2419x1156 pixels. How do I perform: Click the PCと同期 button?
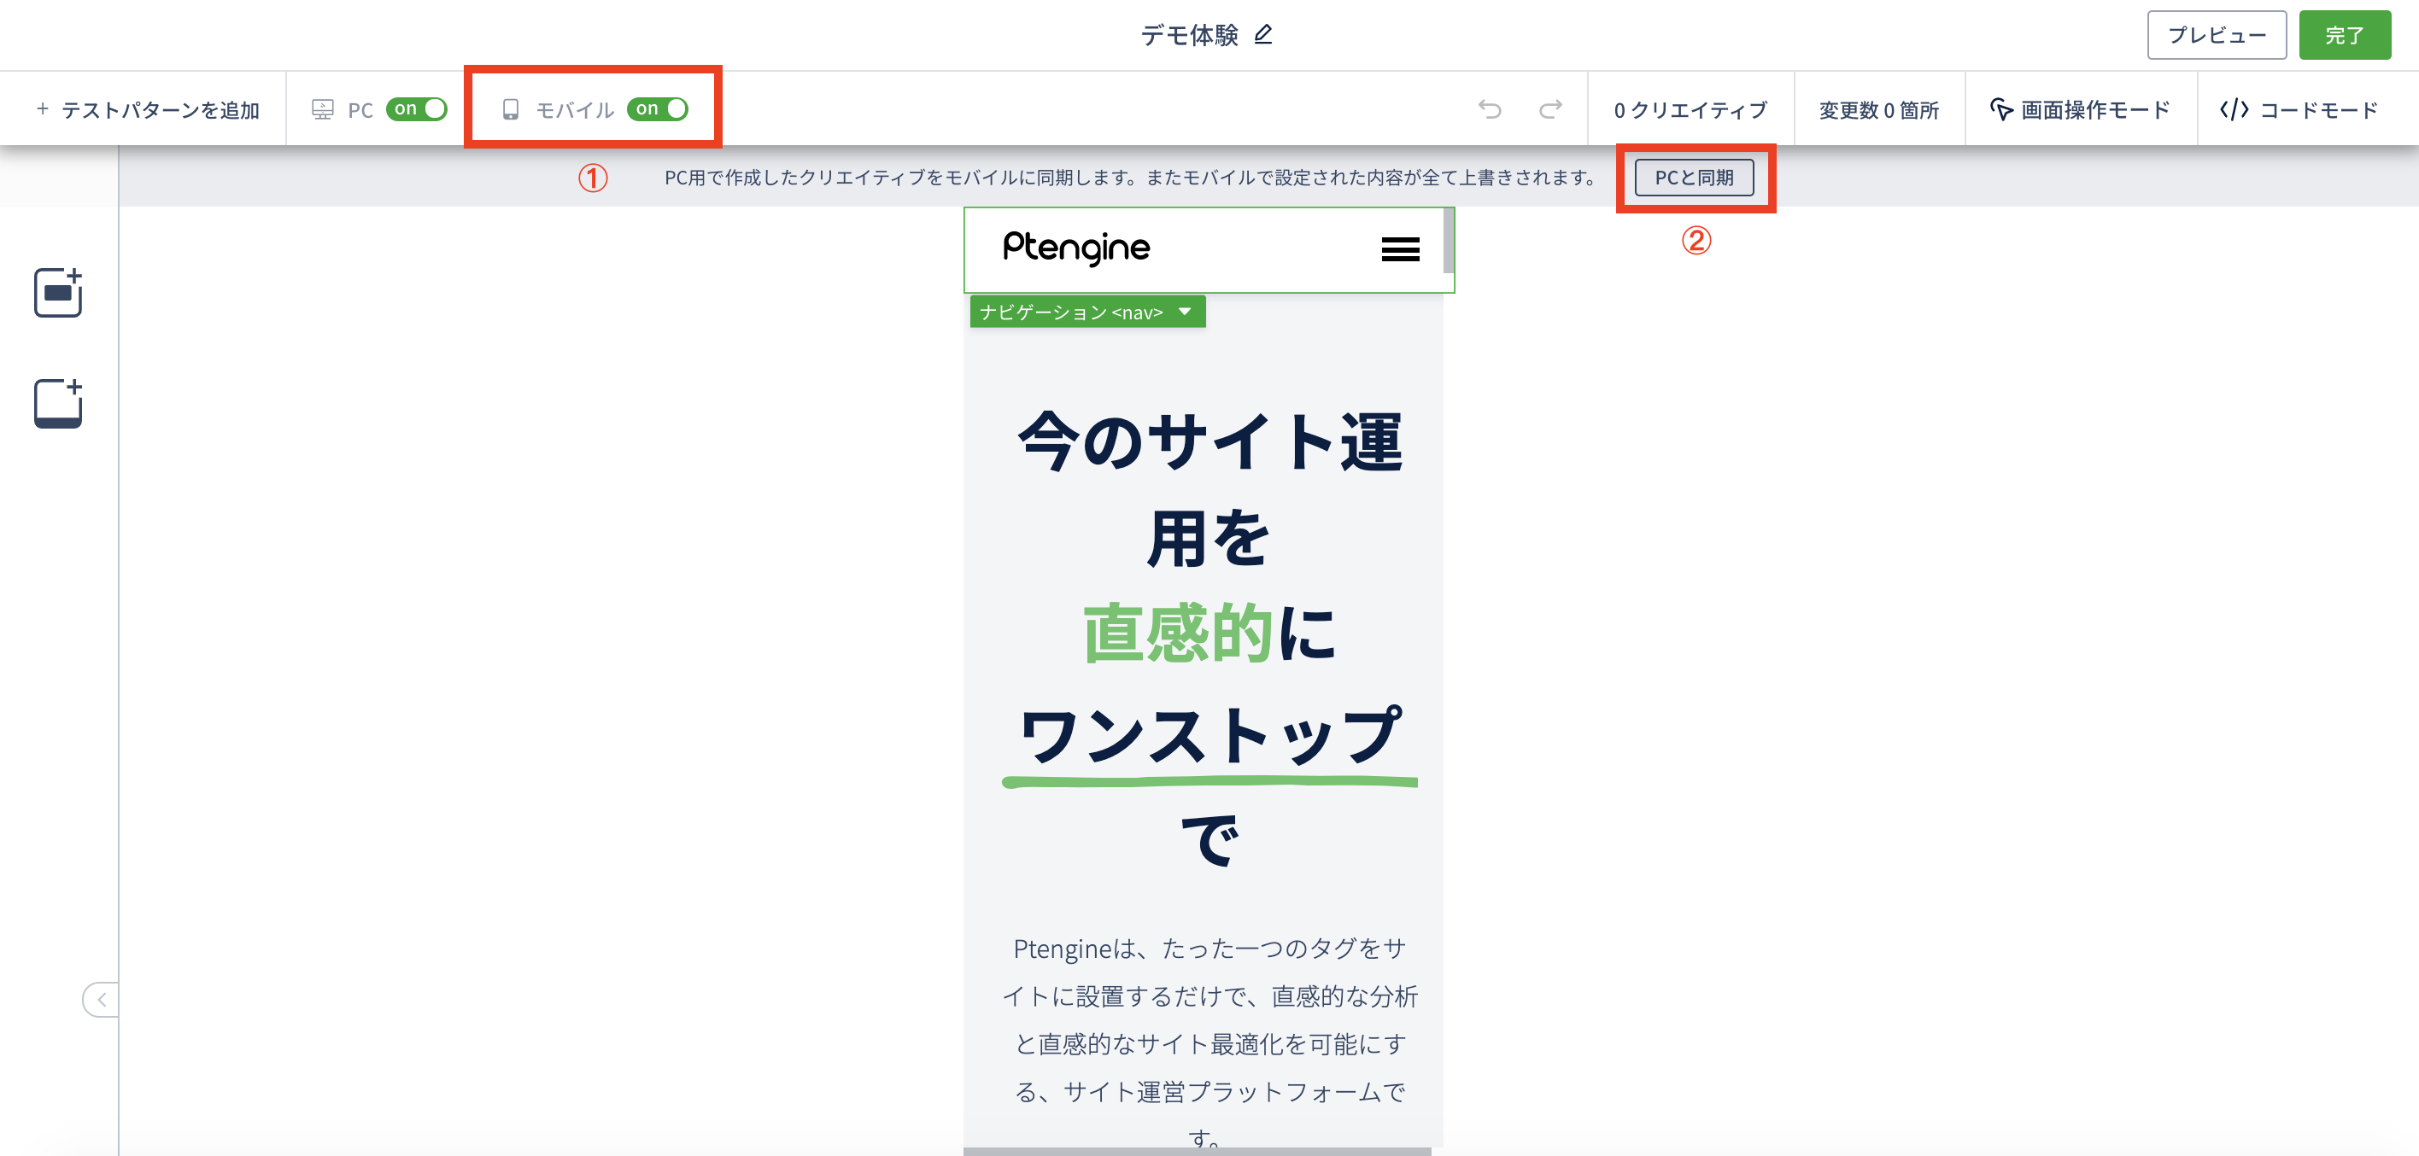coord(1694,178)
